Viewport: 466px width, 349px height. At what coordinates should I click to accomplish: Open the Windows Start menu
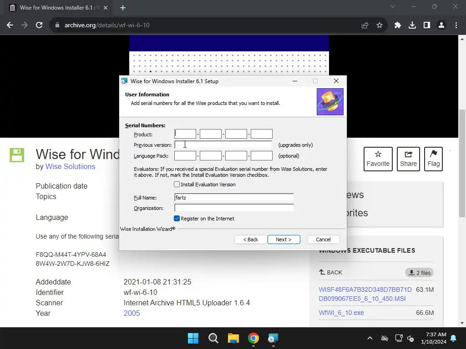pos(193,338)
